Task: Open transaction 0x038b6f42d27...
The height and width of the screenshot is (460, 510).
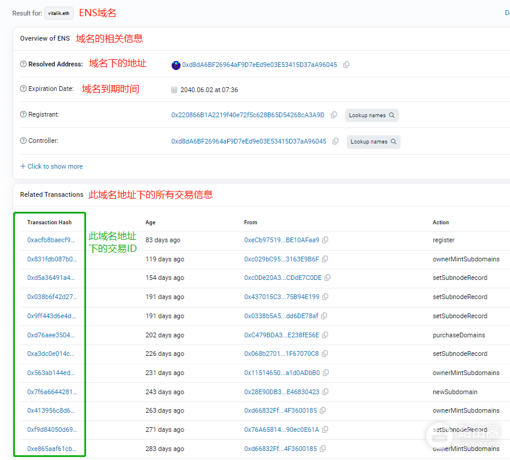Action: 52,297
